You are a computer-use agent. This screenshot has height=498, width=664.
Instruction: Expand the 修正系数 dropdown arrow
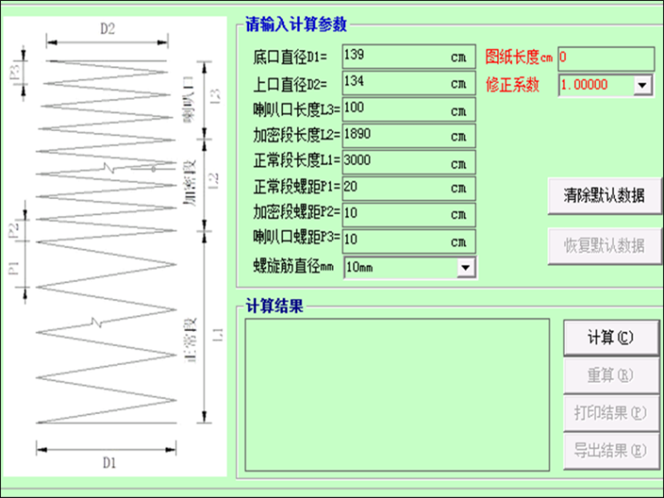point(643,86)
